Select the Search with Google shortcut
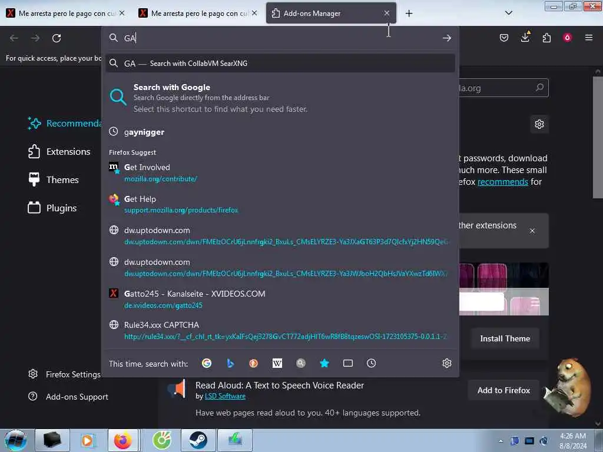 pos(280,98)
